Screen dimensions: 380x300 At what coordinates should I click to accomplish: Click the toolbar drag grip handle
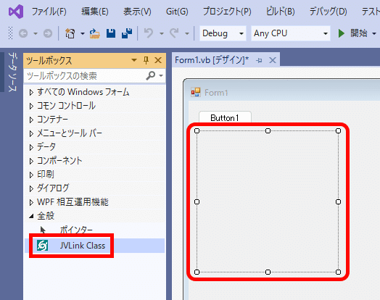(10, 33)
